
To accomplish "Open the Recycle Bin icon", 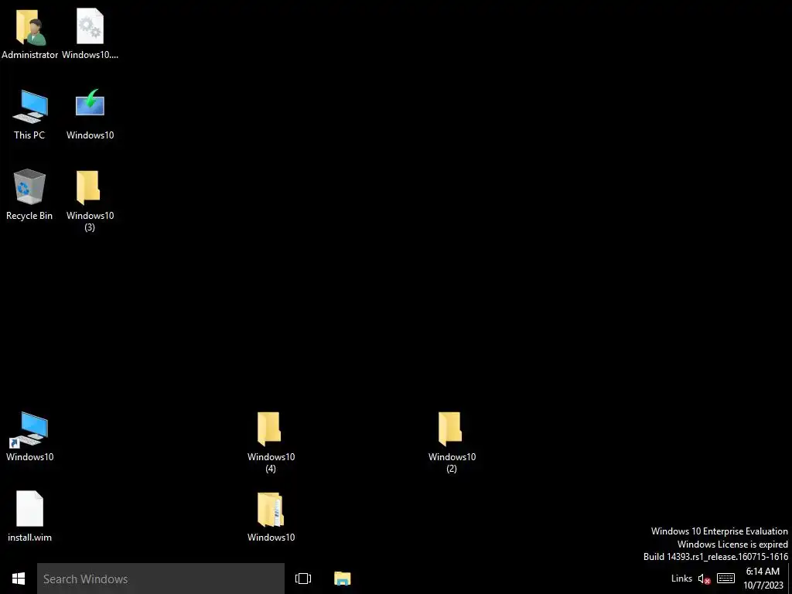I will pos(29,186).
